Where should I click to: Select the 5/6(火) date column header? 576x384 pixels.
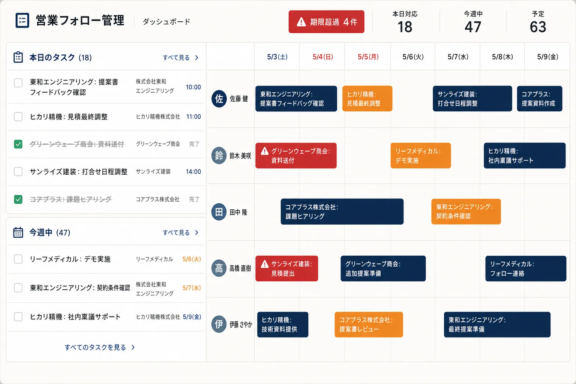(x=413, y=57)
